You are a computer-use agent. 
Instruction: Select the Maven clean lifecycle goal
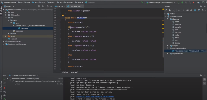coord(177,22)
